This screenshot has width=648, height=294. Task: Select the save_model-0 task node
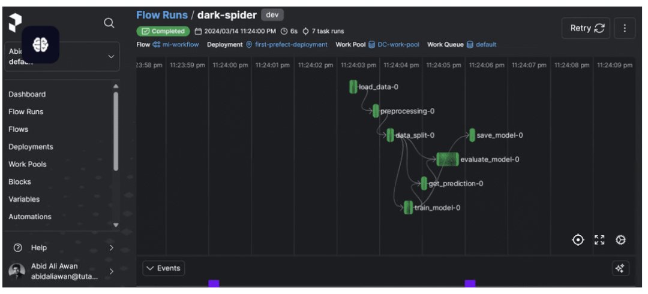(472, 135)
